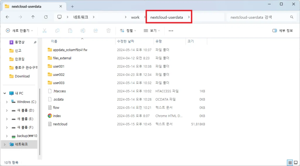This screenshot has height=166, width=300.
Task: Click the PC monitor icon in address bar
Action: click(x=59, y=17)
